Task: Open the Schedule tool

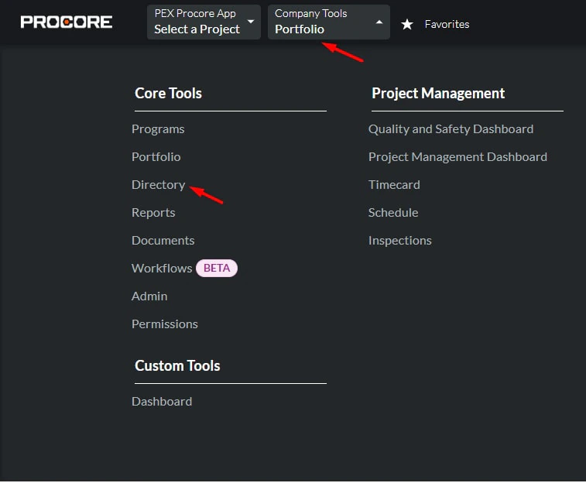Action: 393,213
